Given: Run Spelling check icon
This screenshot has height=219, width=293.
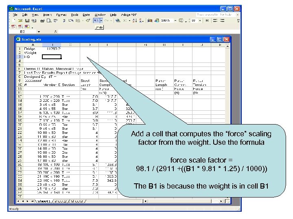Looking at the screenshot, I should pyautogui.click(x=56, y=21).
